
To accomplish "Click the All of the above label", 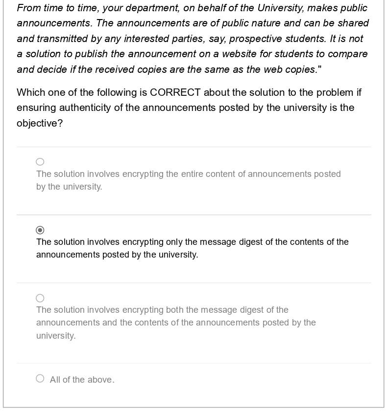I will coord(82,379).
